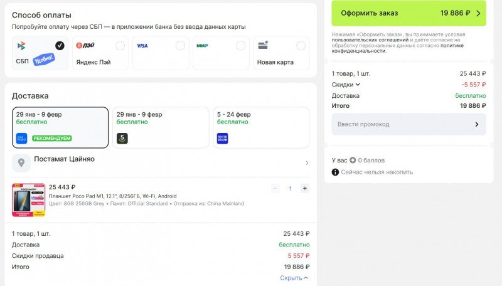Open pickup point selection via chevron arrow
502x286 pixels.
[307, 163]
